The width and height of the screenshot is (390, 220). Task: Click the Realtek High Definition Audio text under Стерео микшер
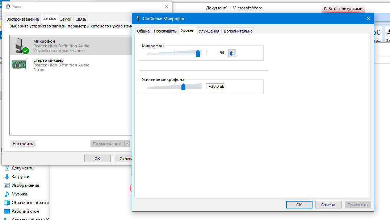(x=62, y=65)
